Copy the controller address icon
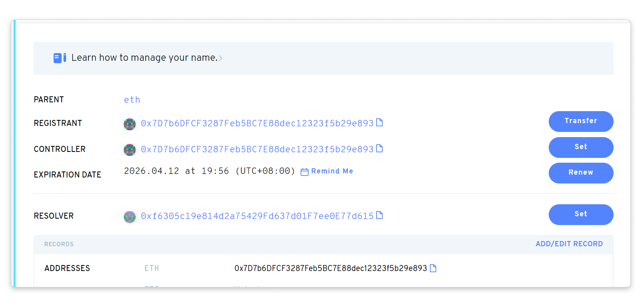642x307 pixels. (379, 148)
